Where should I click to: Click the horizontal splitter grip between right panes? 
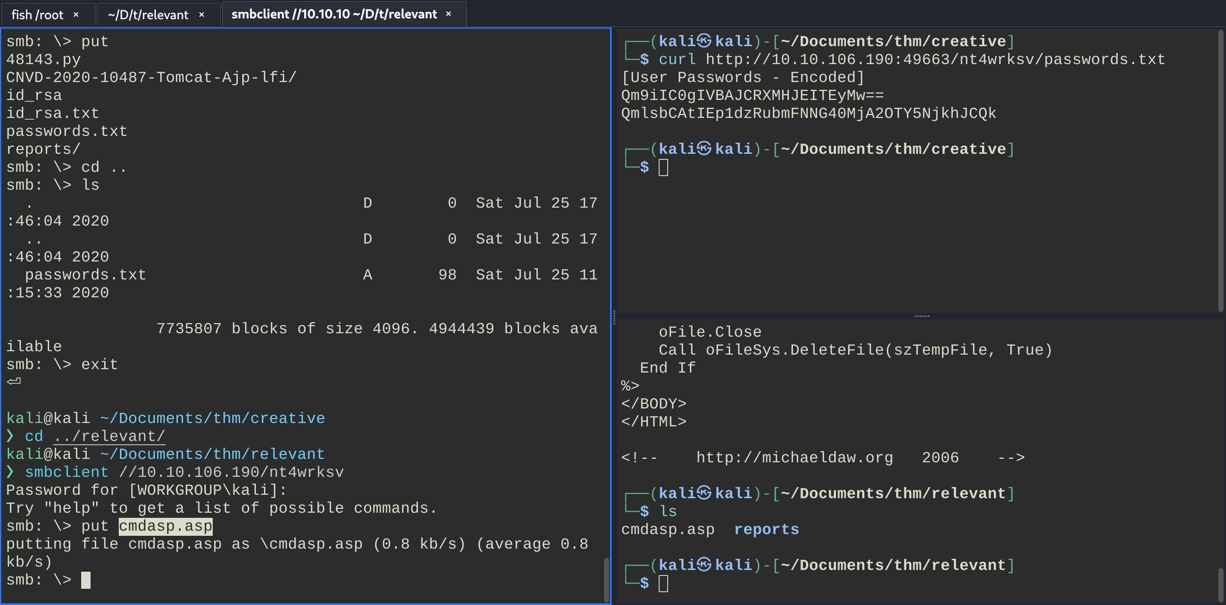(922, 316)
